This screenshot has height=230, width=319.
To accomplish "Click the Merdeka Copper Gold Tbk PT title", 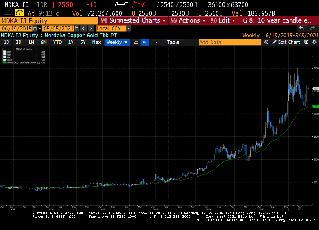I will pyautogui.click(x=81, y=36).
